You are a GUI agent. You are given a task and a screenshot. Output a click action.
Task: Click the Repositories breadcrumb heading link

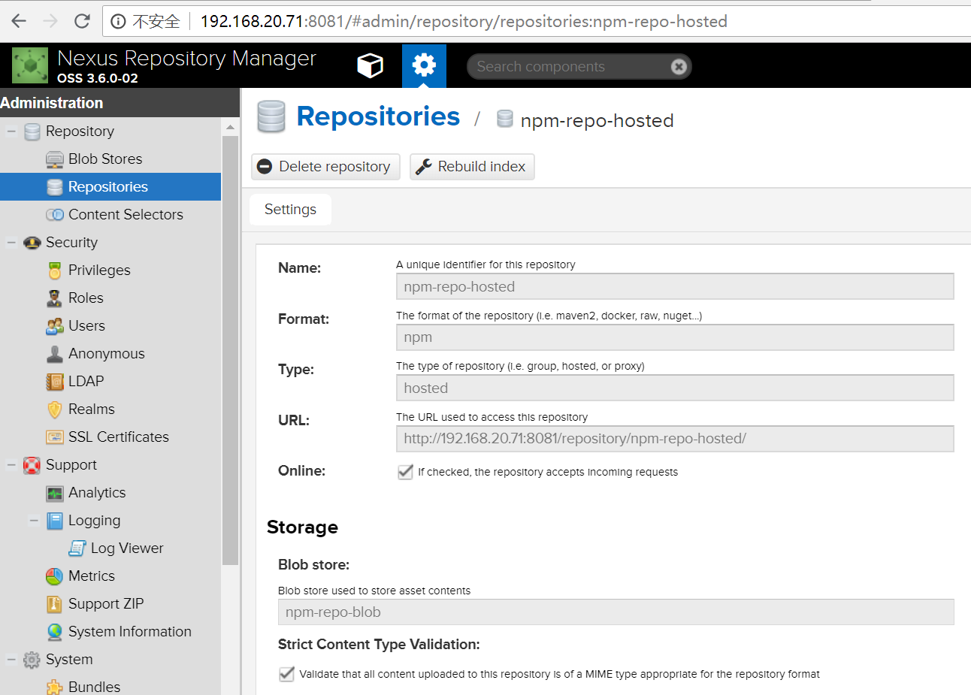pyautogui.click(x=378, y=116)
